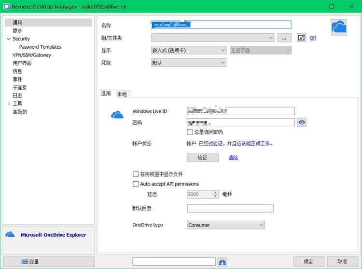Click the 取消 button
This screenshot has width=362, height=269.
pos(342,262)
